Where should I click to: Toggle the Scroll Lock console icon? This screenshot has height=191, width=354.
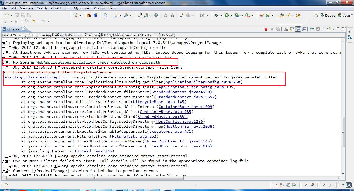292,29
